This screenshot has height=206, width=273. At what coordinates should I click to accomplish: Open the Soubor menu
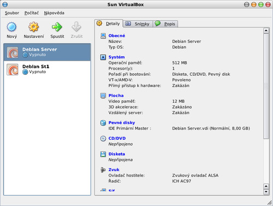pos(12,13)
